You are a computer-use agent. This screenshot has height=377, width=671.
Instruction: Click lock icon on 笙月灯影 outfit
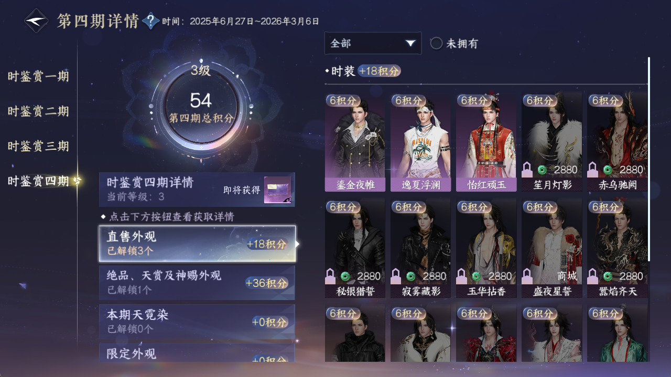pyautogui.click(x=527, y=170)
